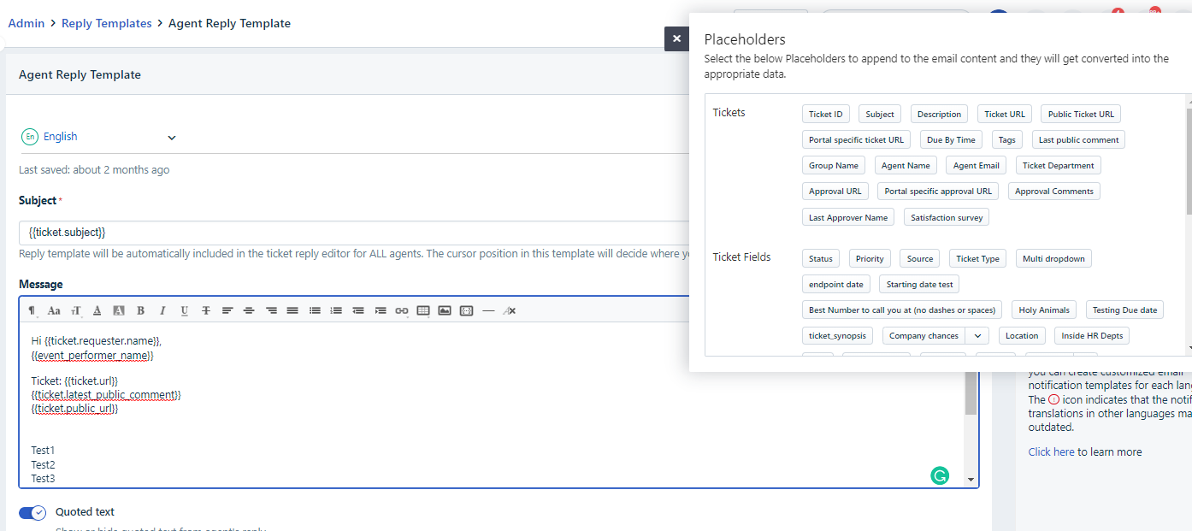
Task: Insert Ticket Type placeholder
Action: coord(978,259)
